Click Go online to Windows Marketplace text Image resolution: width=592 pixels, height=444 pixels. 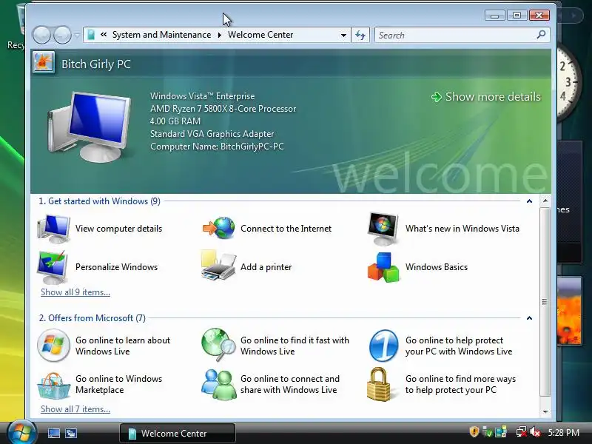(x=118, y=384)
